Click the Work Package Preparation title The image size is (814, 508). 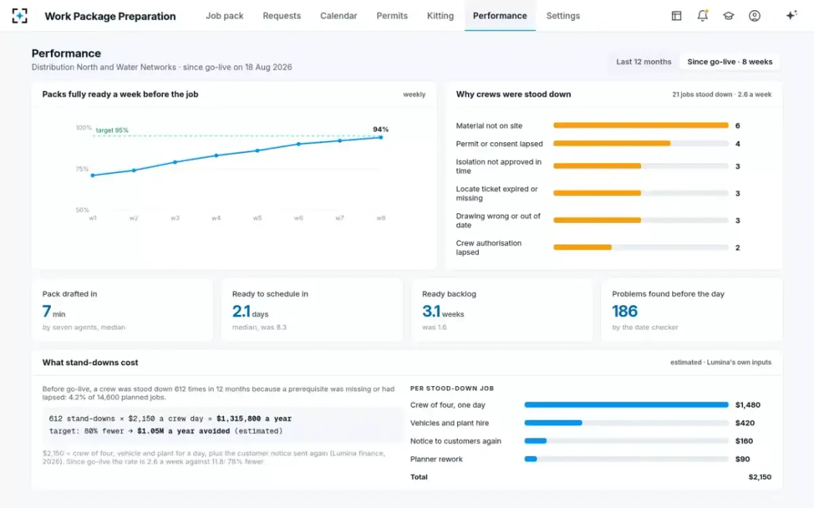tap(110, 16)
